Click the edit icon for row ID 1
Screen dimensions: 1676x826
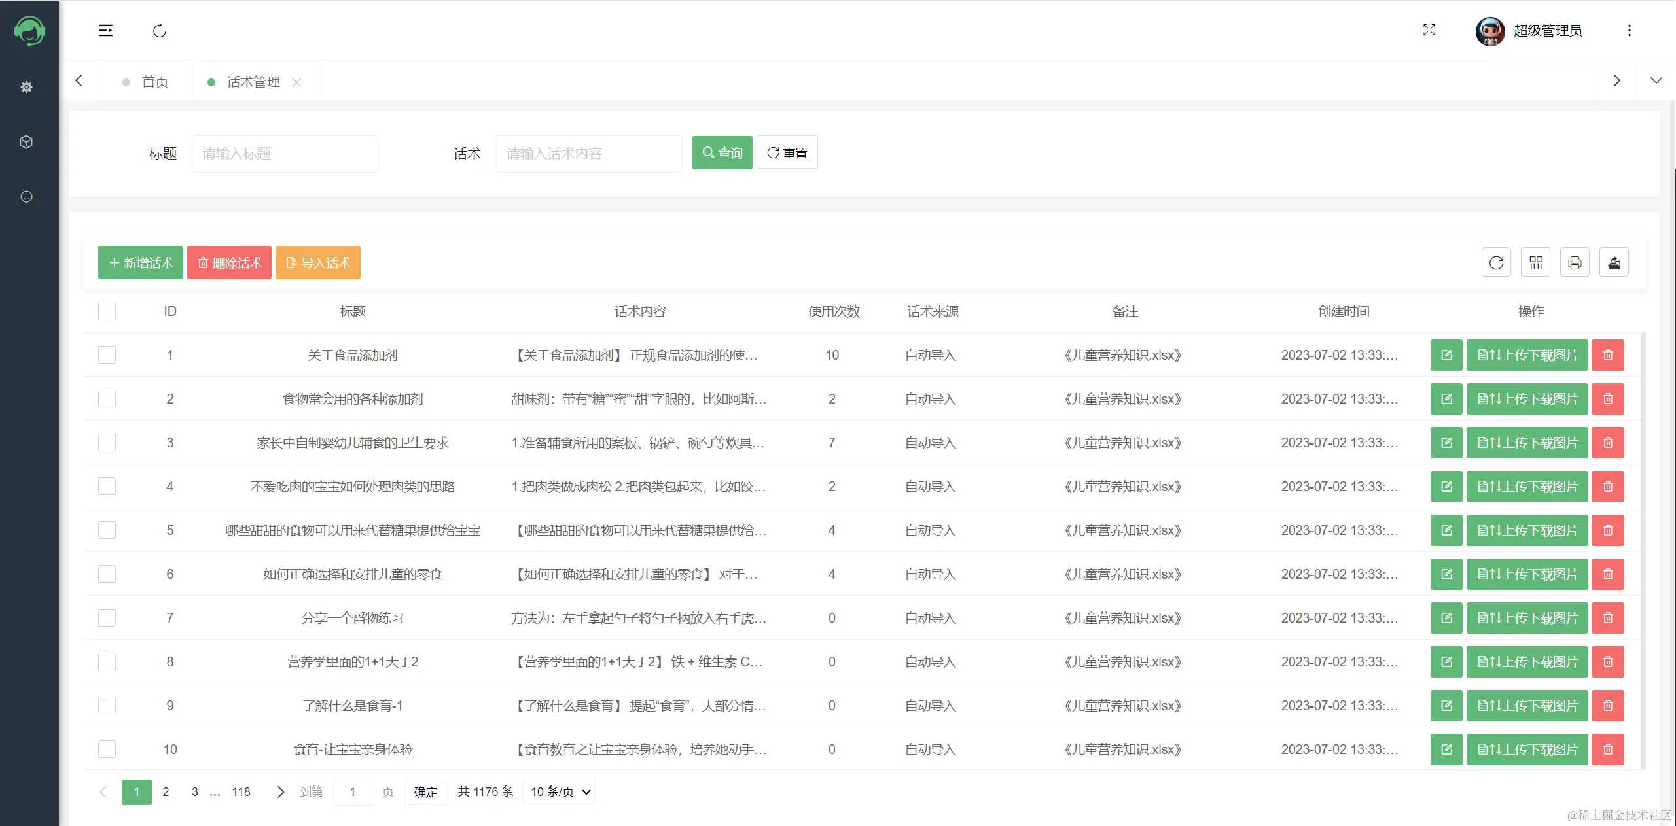point(1446,355)
